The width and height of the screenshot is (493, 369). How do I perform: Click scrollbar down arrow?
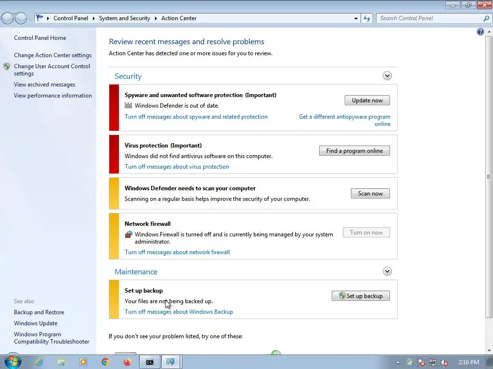pos(489,350)
